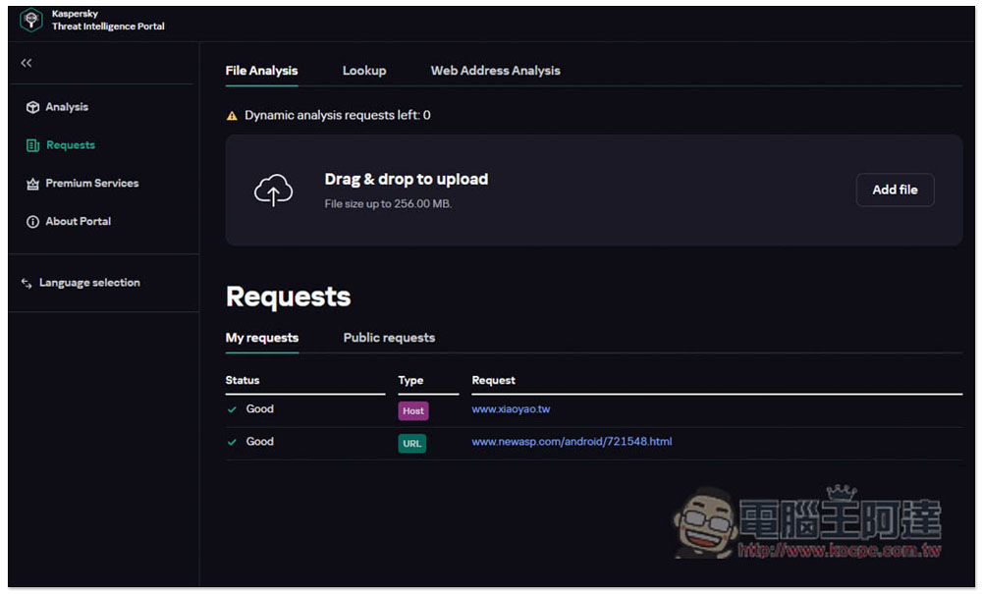Click the Request column header
This screenshot has height=594, width=982.
(494, 381)
